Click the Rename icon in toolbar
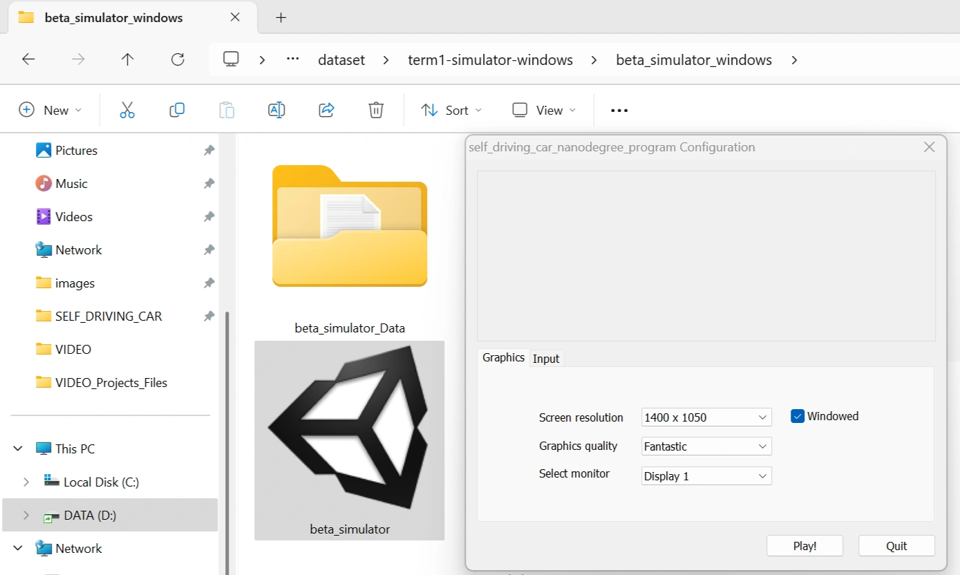Screen dimensions: 960x575 click(276, 110)
